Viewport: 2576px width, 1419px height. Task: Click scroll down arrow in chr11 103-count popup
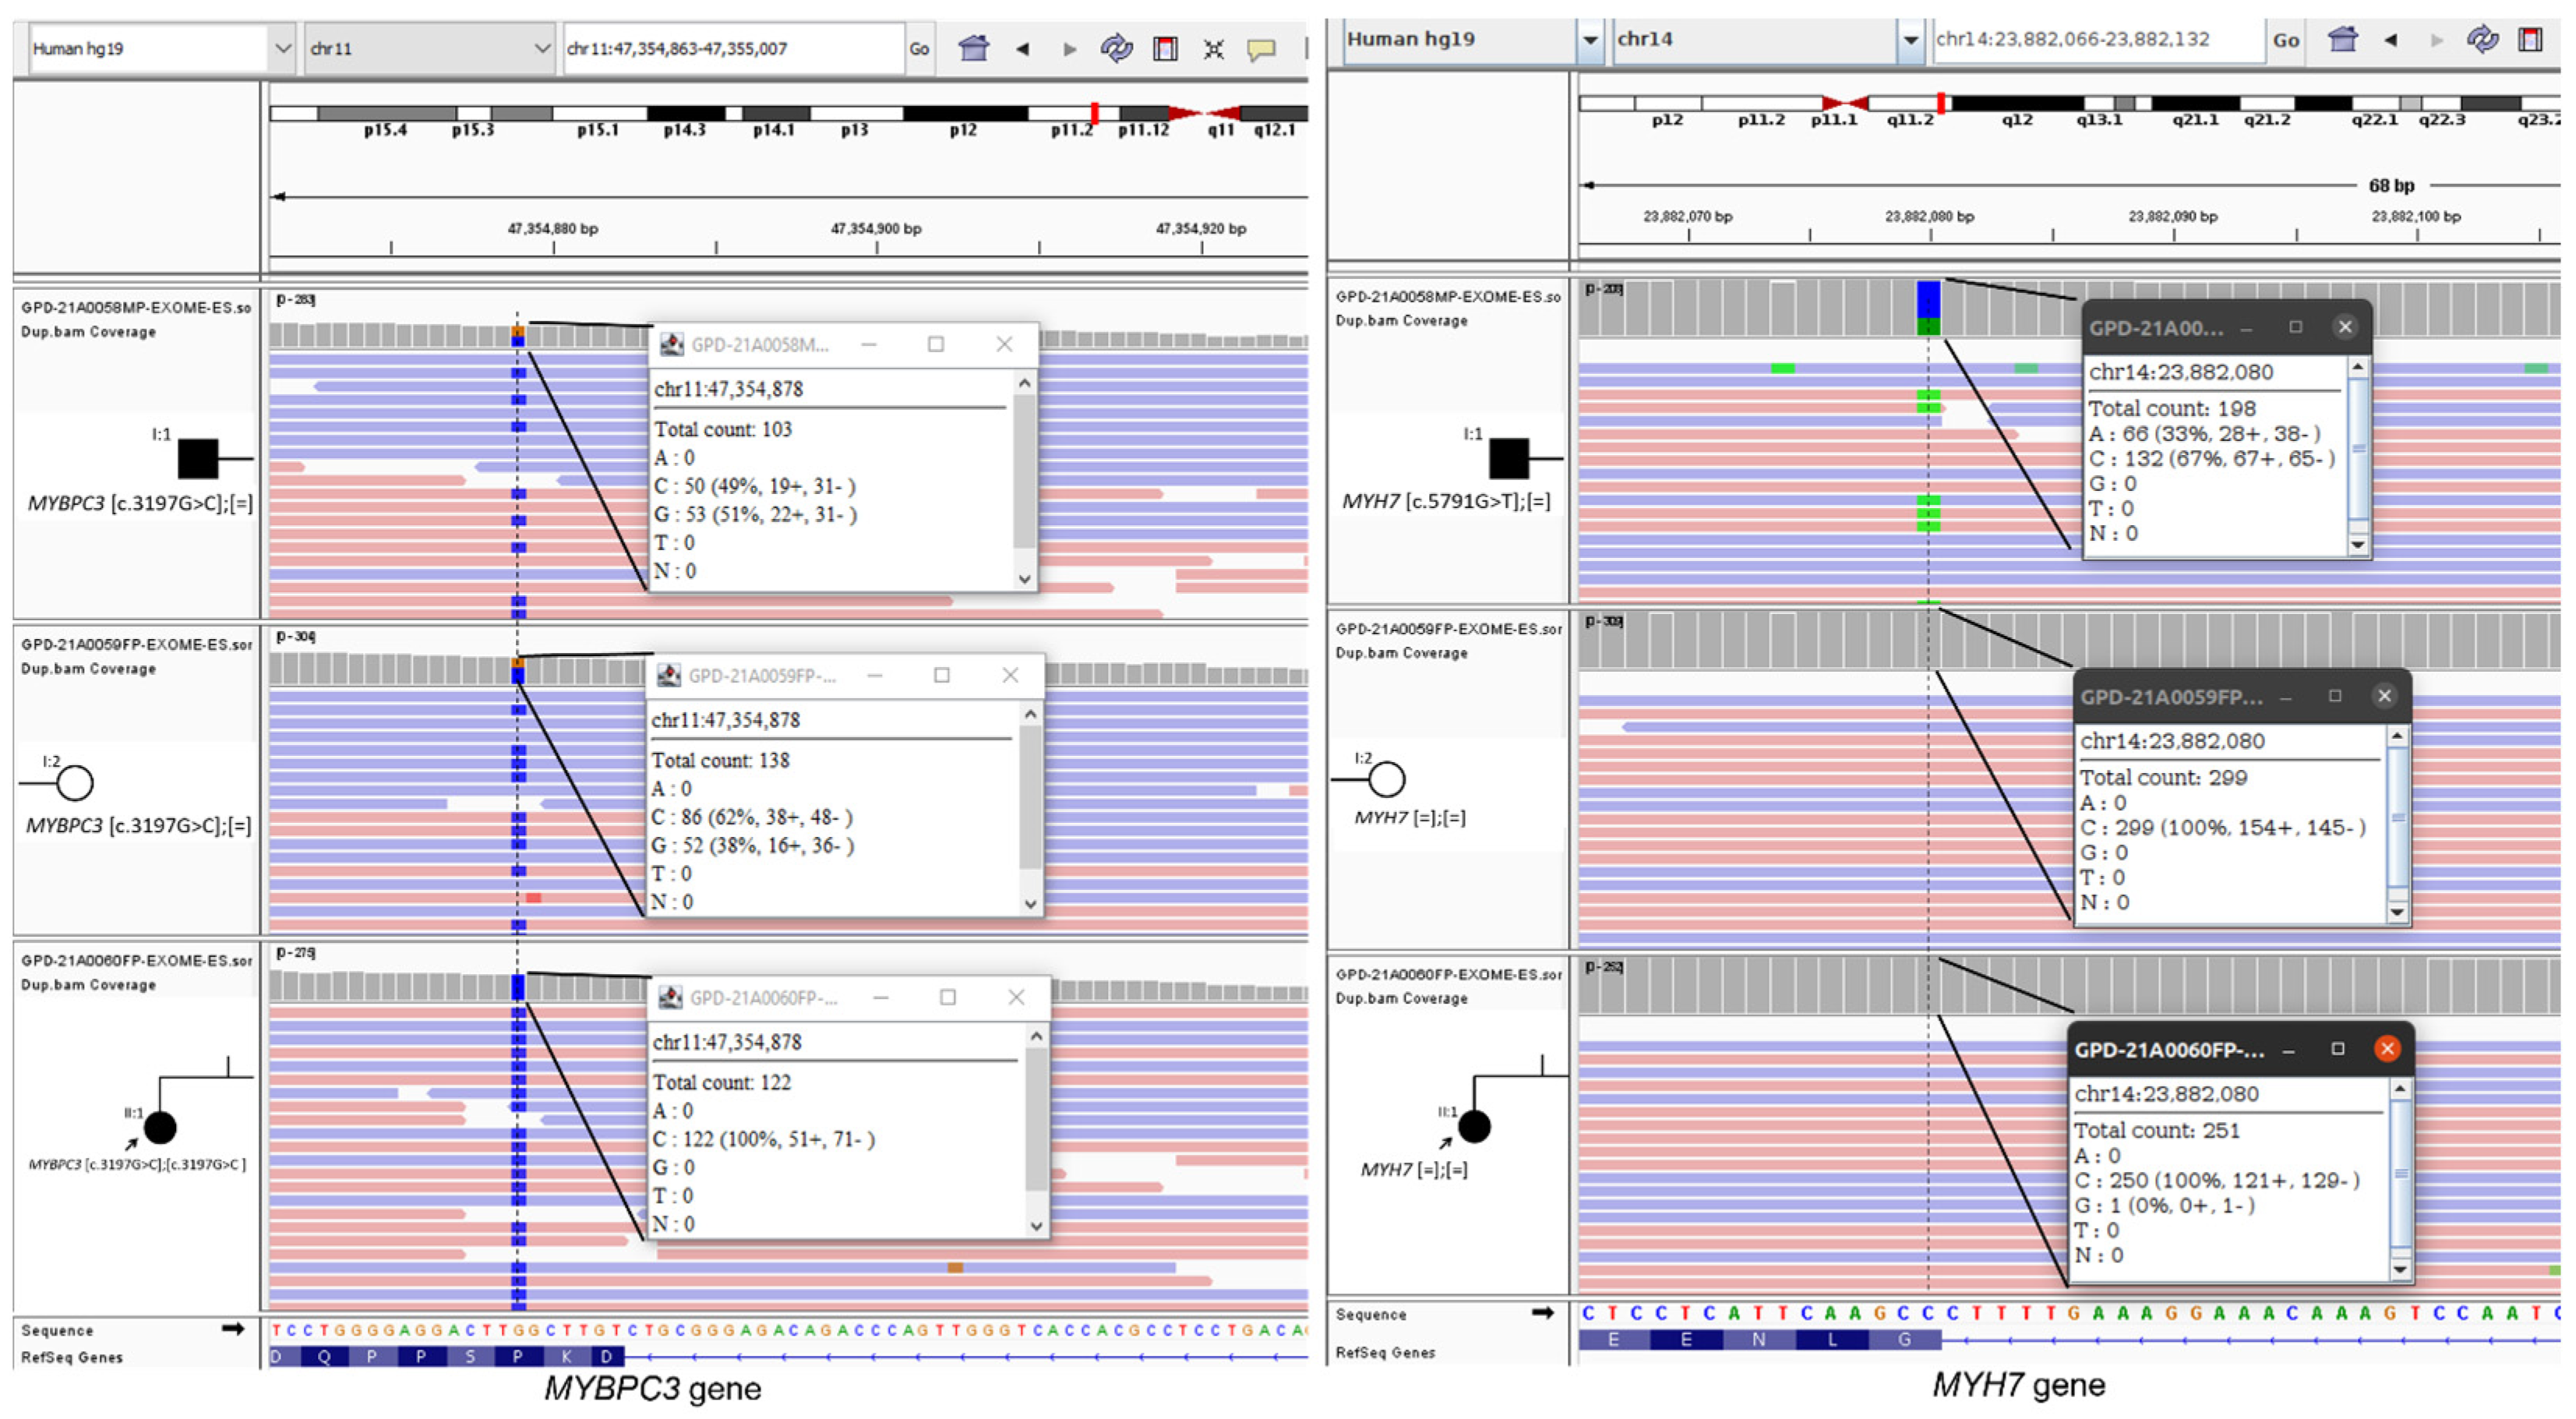pyautogui.click(x=1024, y=579)
